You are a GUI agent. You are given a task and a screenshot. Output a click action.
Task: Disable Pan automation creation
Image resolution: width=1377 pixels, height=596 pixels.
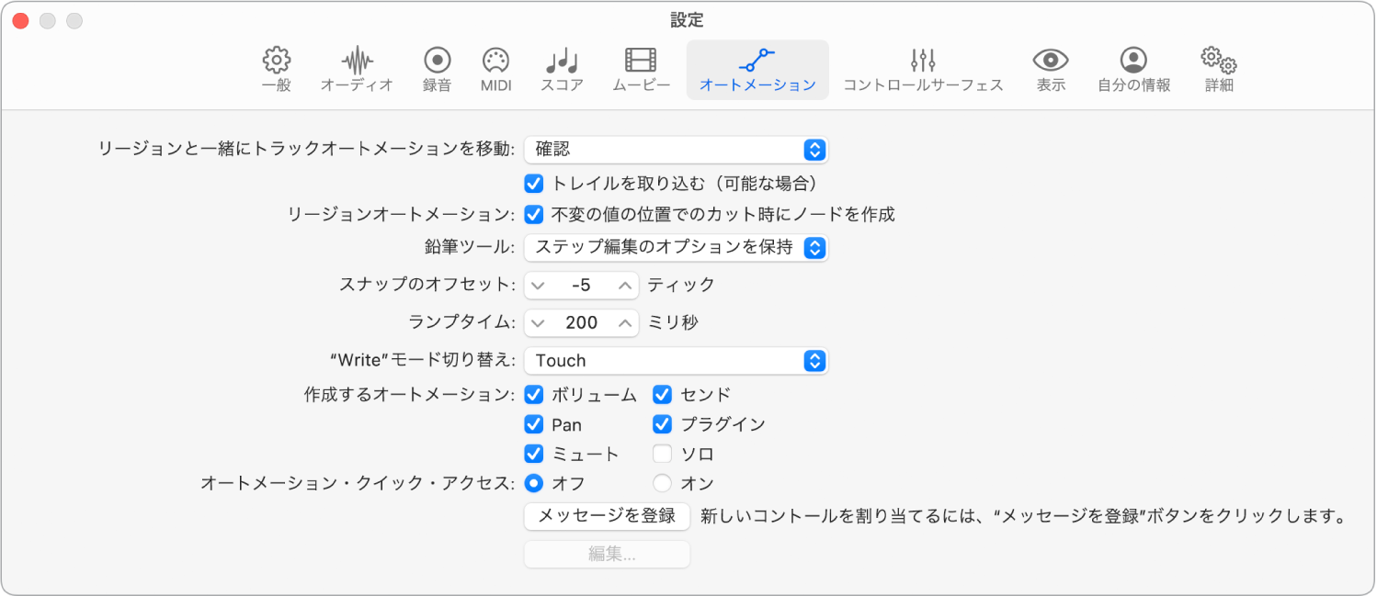[x=534, y=424]
